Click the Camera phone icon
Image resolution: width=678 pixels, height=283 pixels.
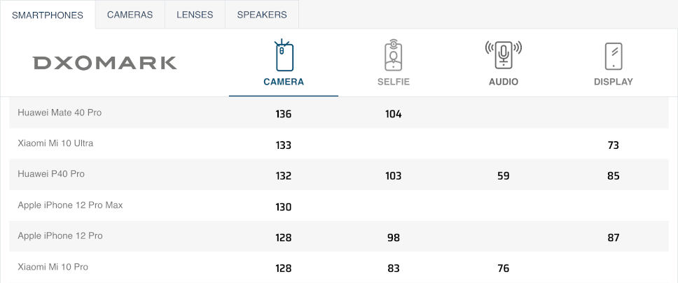(284, 56)
